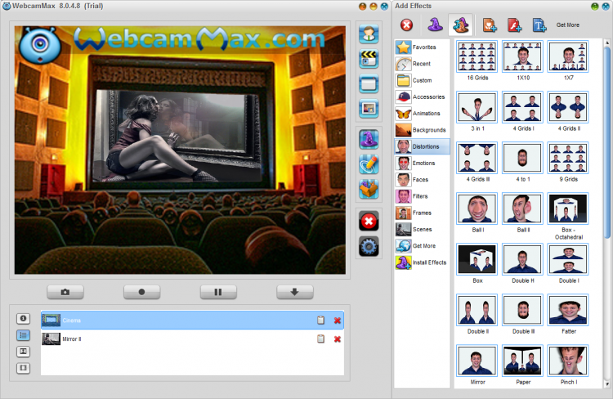613x399 pixels.
Task: Open the Scenes category
Action: (422, 229)
